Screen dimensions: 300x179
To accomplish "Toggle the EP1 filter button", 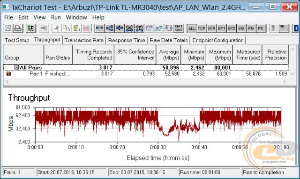I will coord(221,29).
